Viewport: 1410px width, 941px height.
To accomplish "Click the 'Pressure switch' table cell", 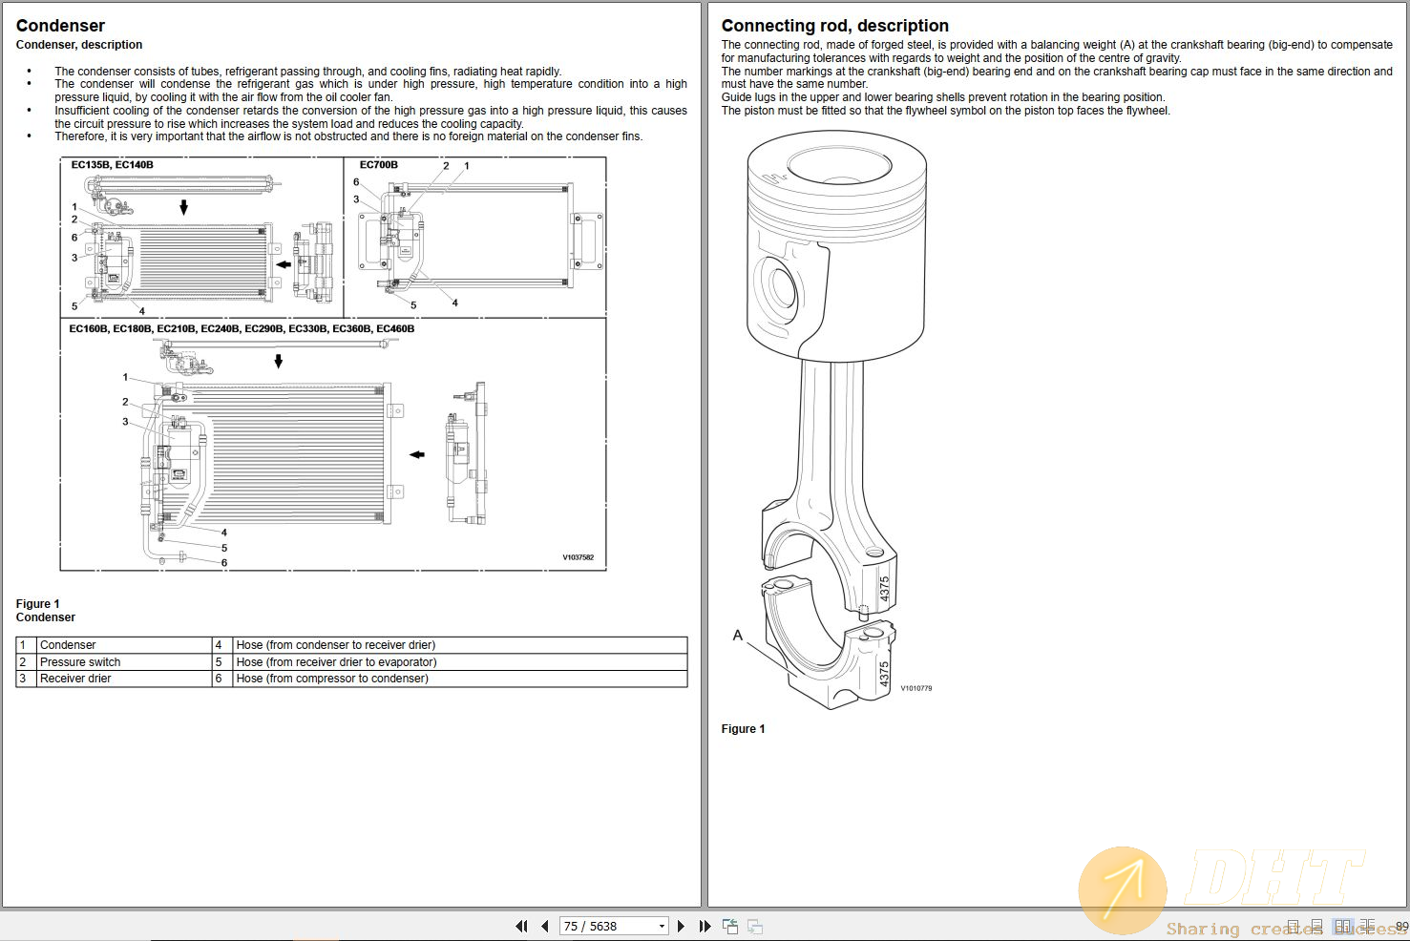I will click(123, 662).
